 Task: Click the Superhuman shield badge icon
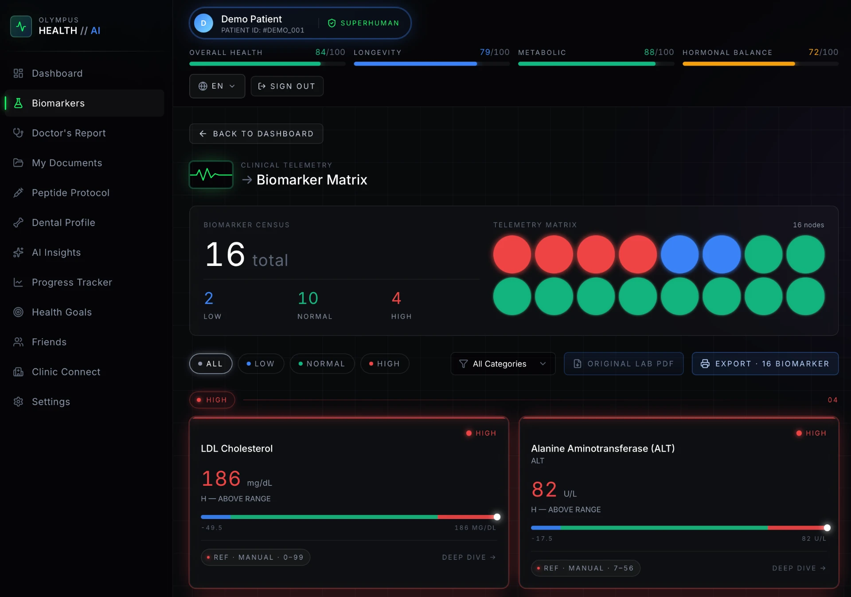[332, 23]
